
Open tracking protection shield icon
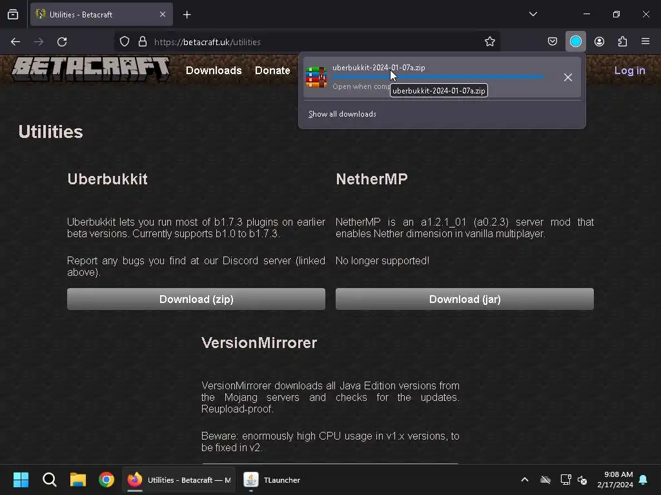point(125,42)
